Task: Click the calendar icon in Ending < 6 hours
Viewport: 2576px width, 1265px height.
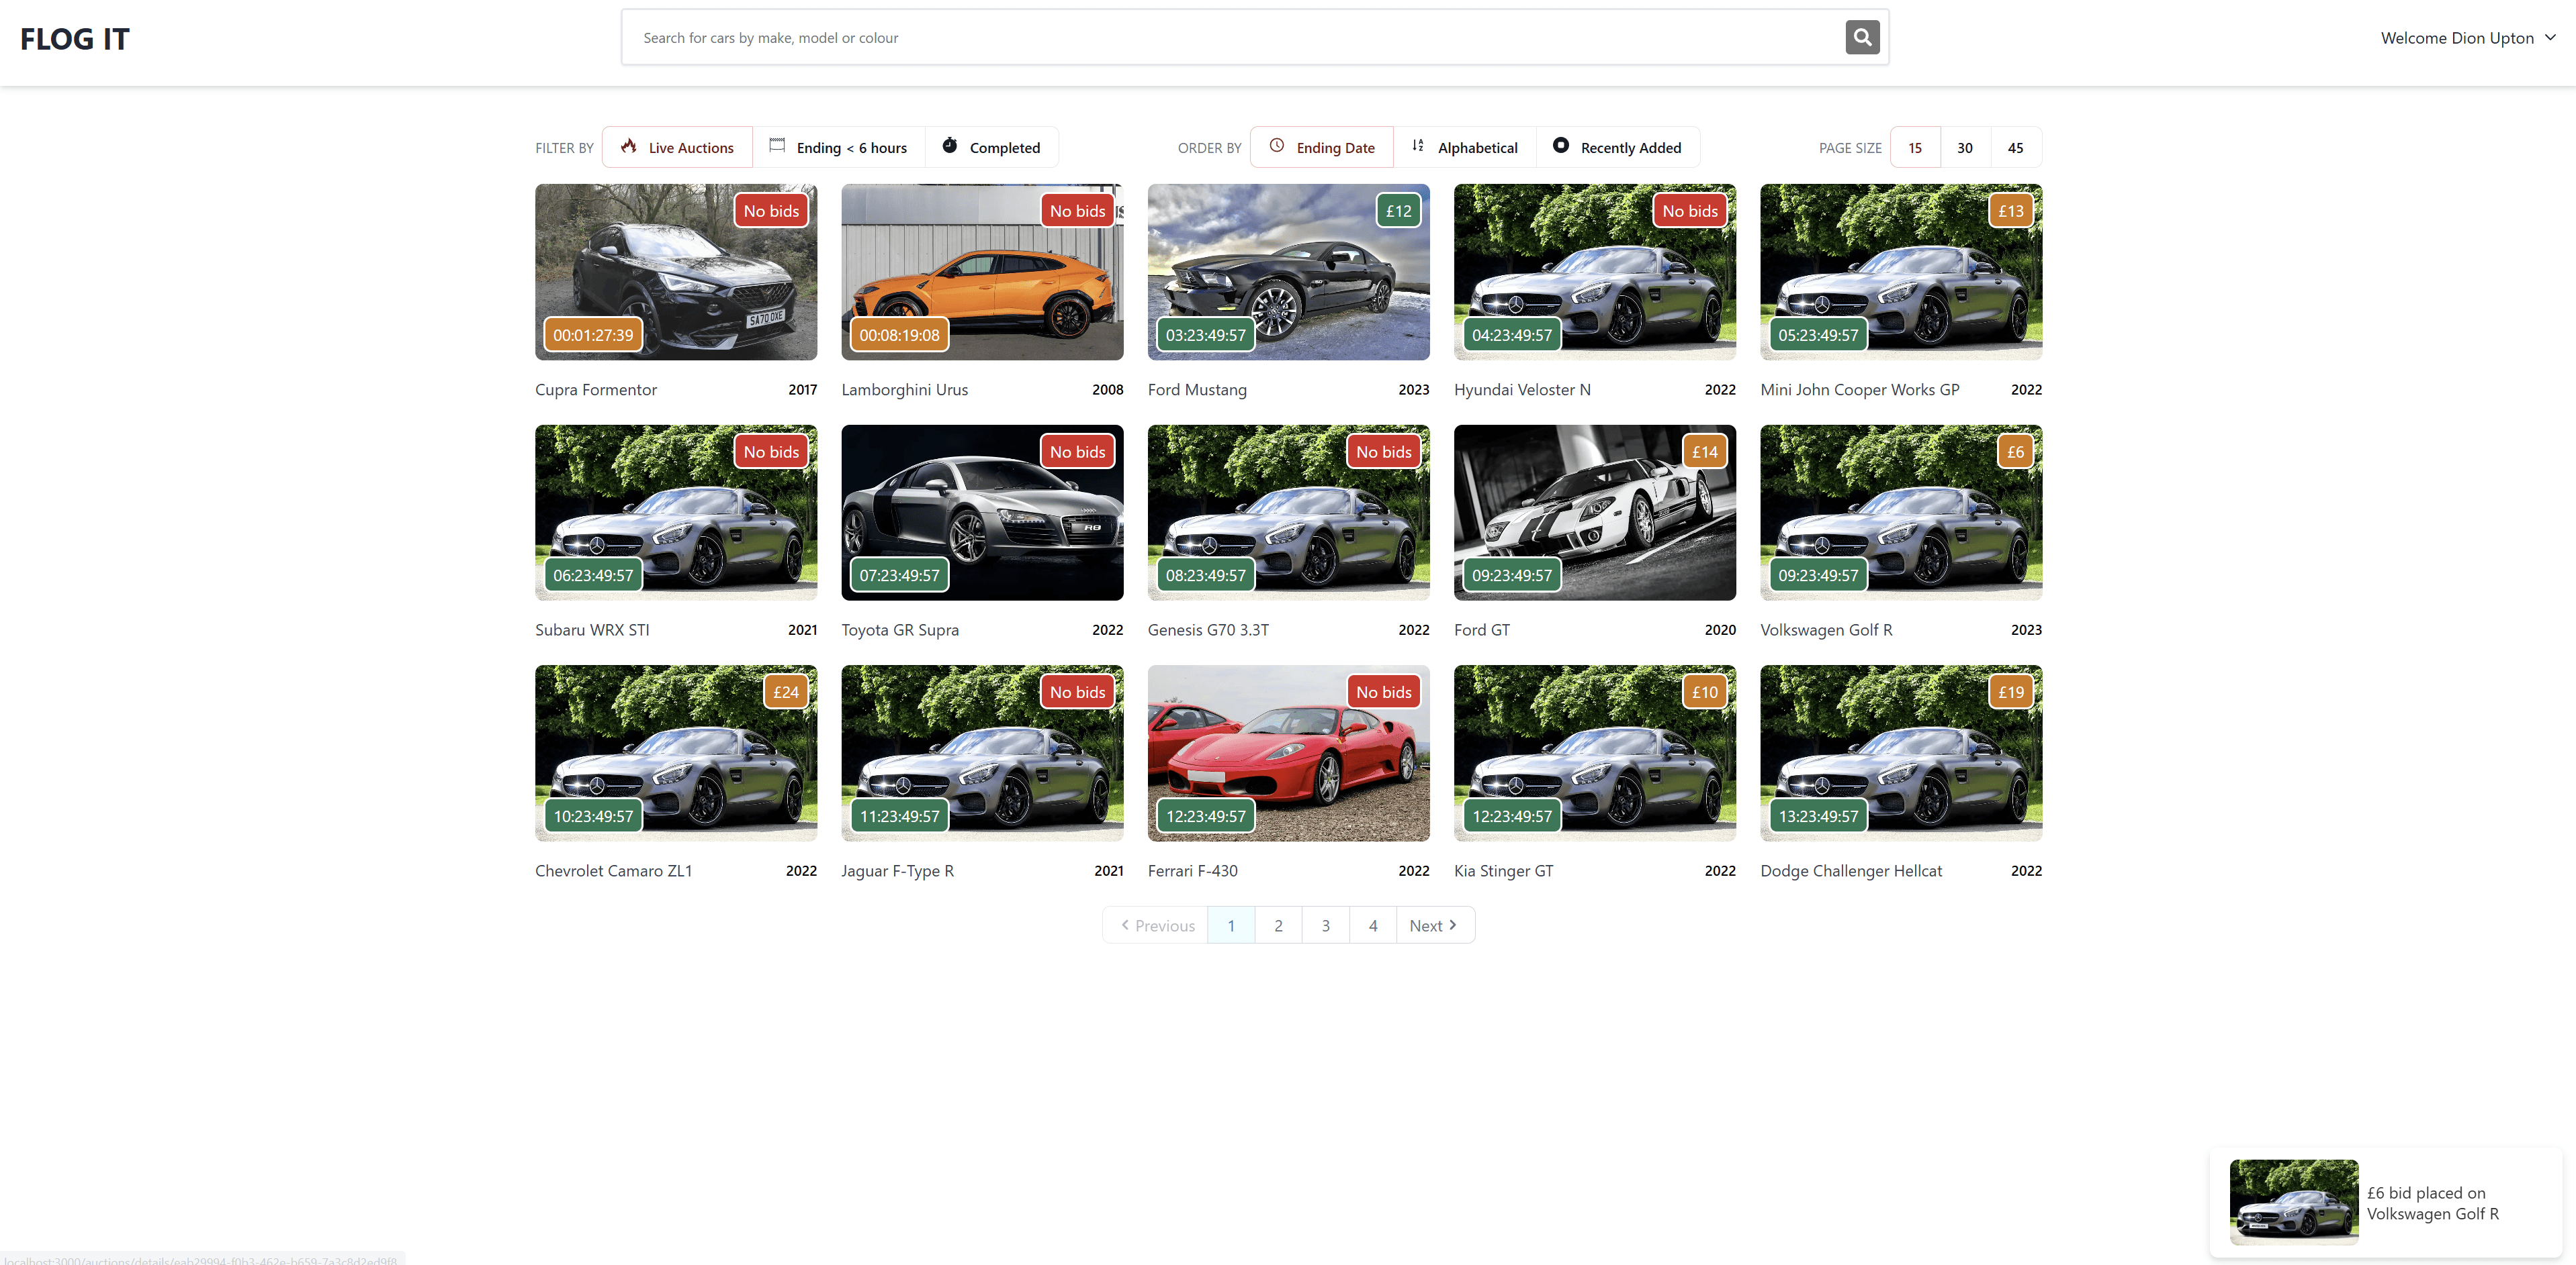Action: [x=777, y=145]
